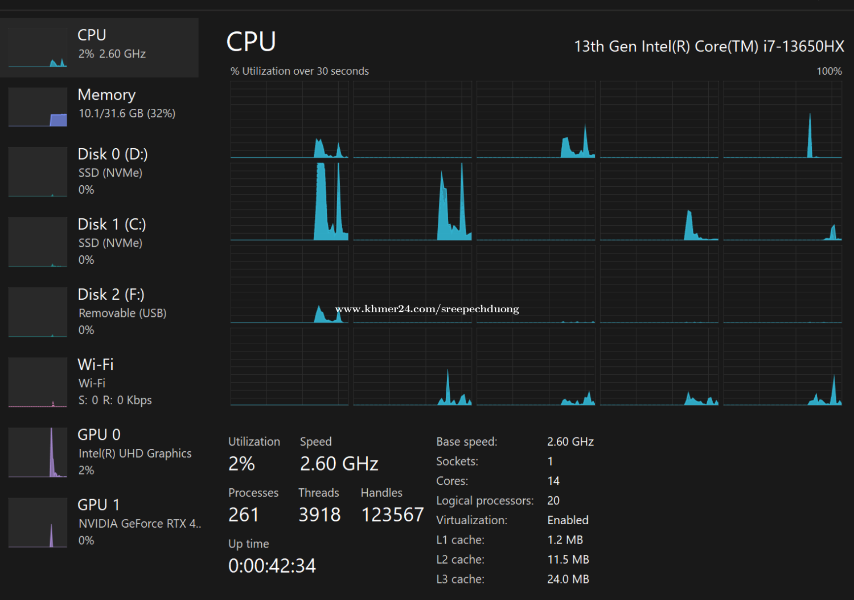Open the Memory usage thumbnail graph

click(38, 107)
